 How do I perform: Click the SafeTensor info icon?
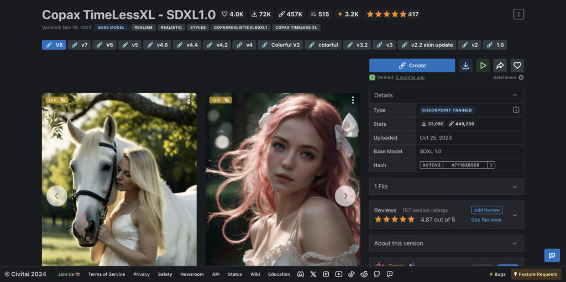pyautogui.click(x=521, y=77)
